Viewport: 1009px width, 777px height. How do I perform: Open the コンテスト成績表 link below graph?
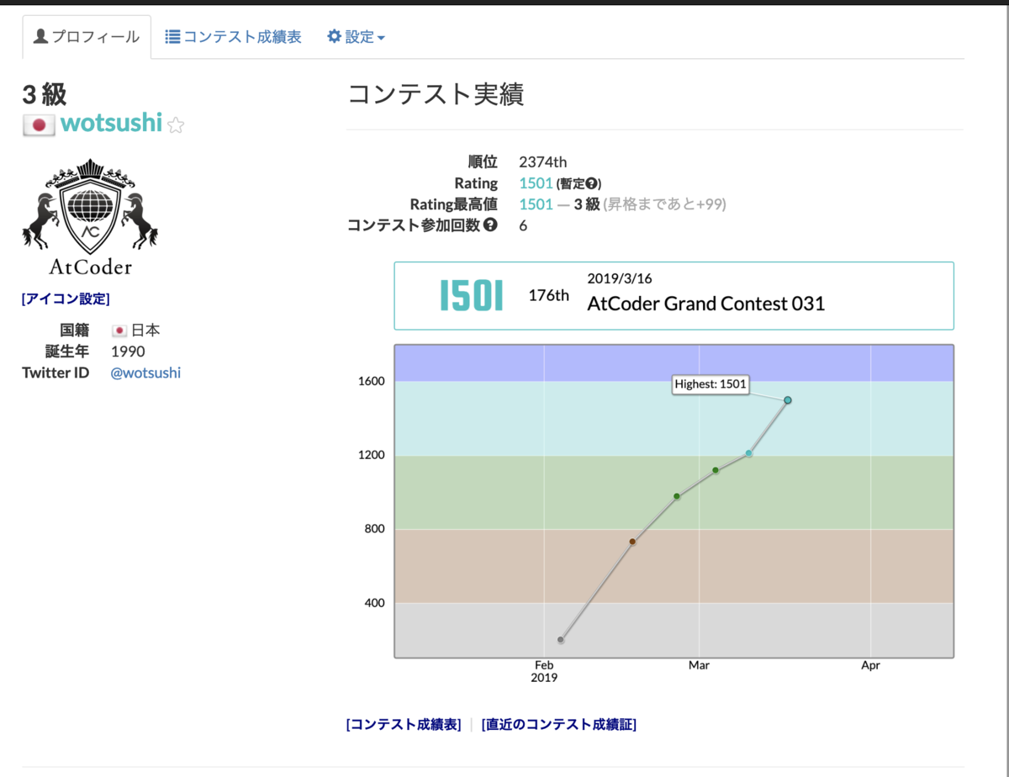(404, 725)
